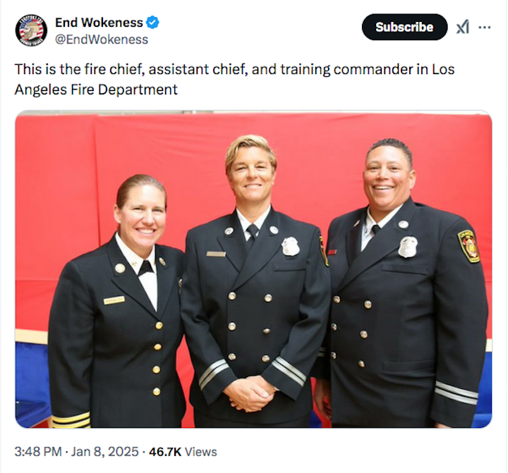Click the Subscribe button
508x473 pixels.
pos(404,27)
